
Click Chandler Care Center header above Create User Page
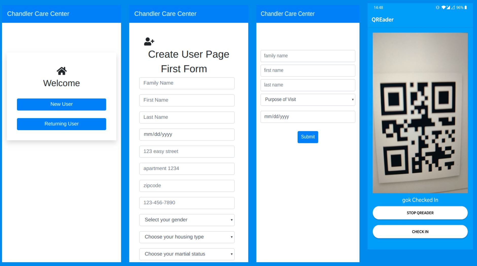coord(165,14)
